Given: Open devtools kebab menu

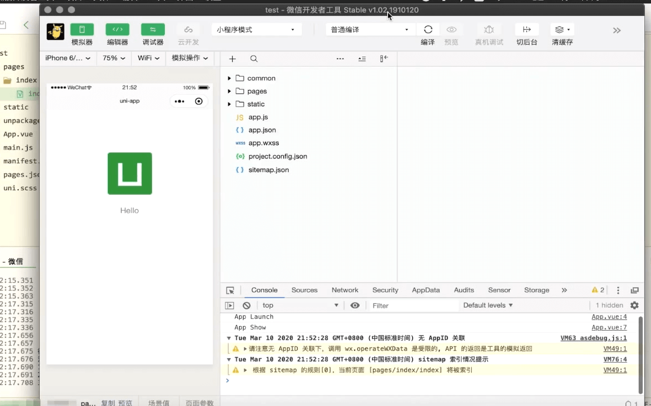Looking at the screenshot, I should 618,290.
